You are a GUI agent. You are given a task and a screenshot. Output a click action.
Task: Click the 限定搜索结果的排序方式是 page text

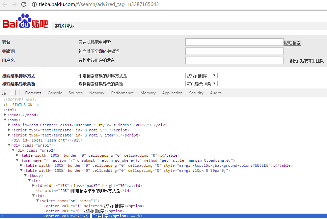103,76
